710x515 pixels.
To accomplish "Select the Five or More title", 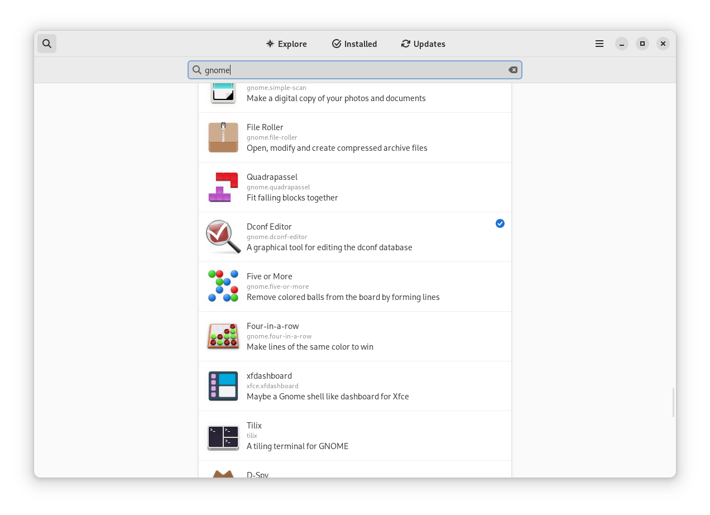I will (x=270, y=276).
